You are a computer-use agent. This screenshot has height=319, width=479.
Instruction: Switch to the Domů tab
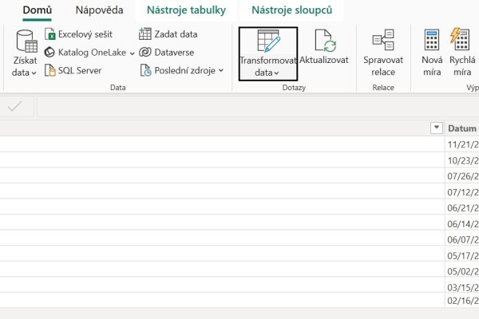(38, 10)
